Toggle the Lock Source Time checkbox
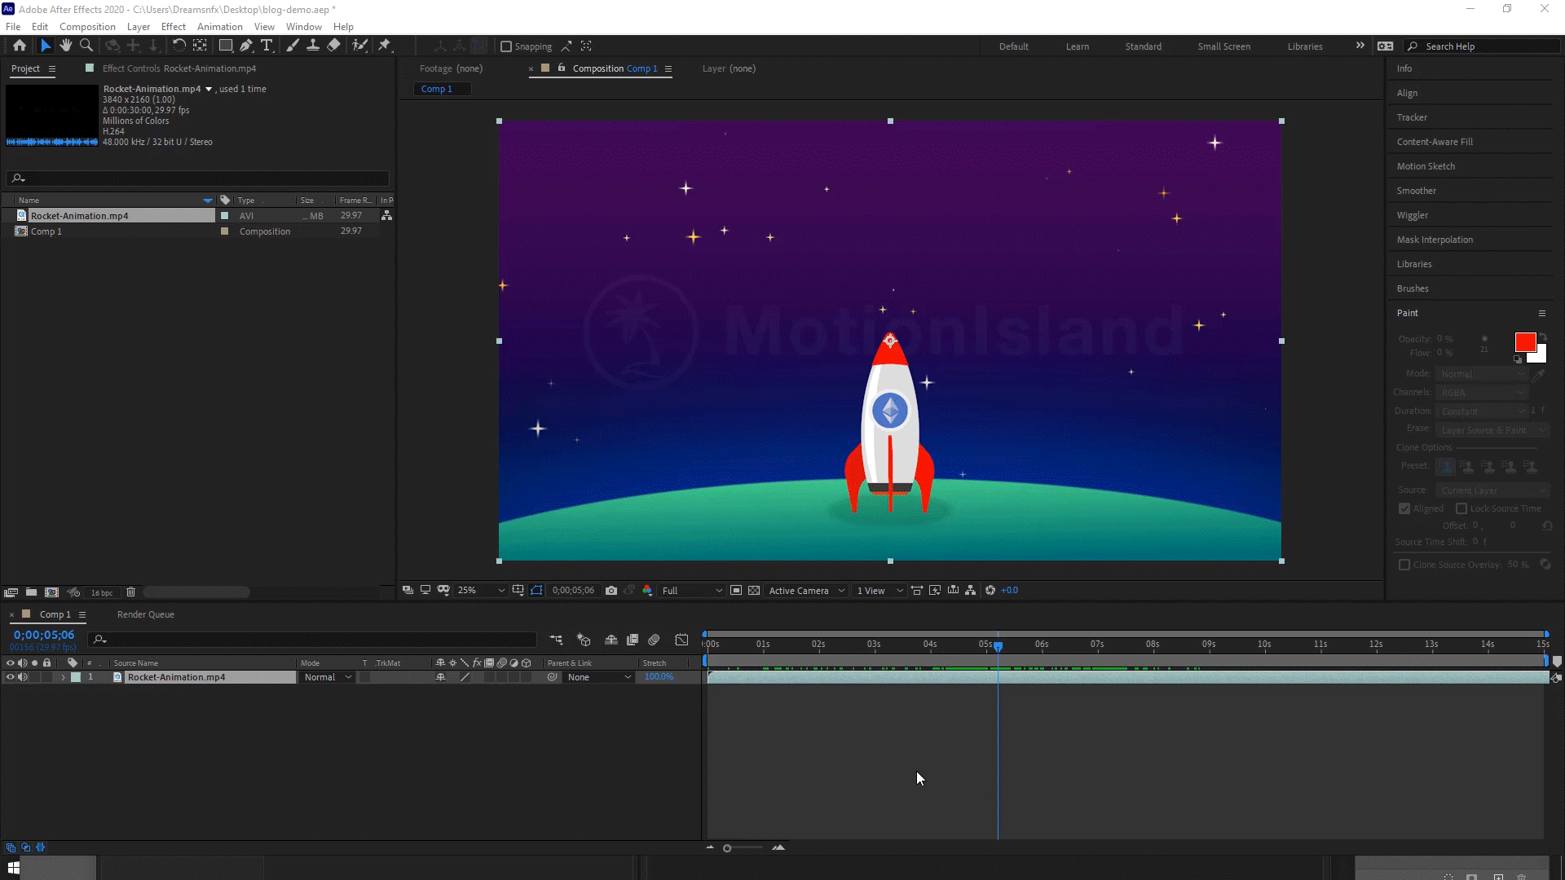This screenshot has width=1565, height=880. click(1461, 508)
